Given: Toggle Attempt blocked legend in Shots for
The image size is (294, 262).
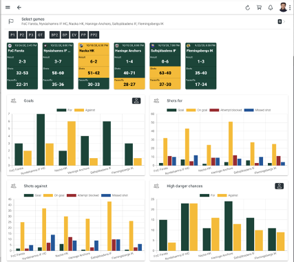Looking at the screenshot, I should [x=226, y=110].
